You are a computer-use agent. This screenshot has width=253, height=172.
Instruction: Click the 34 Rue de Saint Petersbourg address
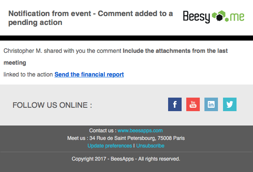137,138
